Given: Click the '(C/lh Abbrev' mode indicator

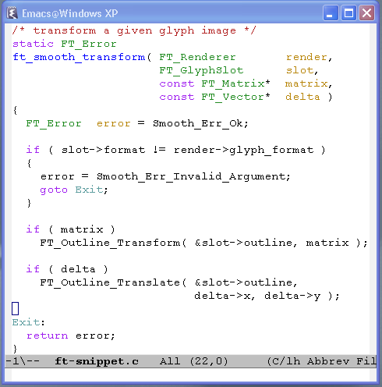Looking at the screenshot, I should [308, 361].
